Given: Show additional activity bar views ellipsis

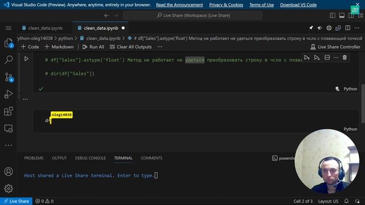Looking at the screenshot, I should tap(9, 145).
